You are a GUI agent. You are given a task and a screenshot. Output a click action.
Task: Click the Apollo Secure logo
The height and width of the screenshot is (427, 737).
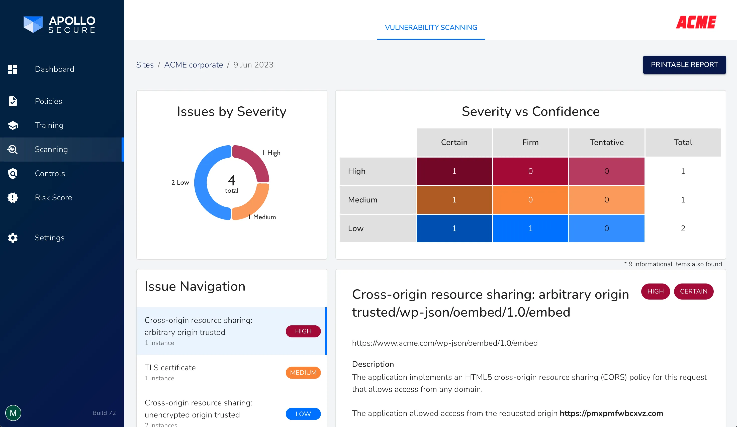point(59,24)
